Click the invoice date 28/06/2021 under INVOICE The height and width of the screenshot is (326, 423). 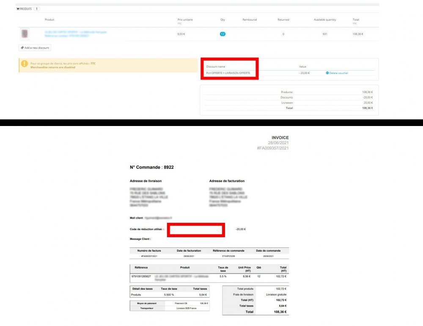278,143
